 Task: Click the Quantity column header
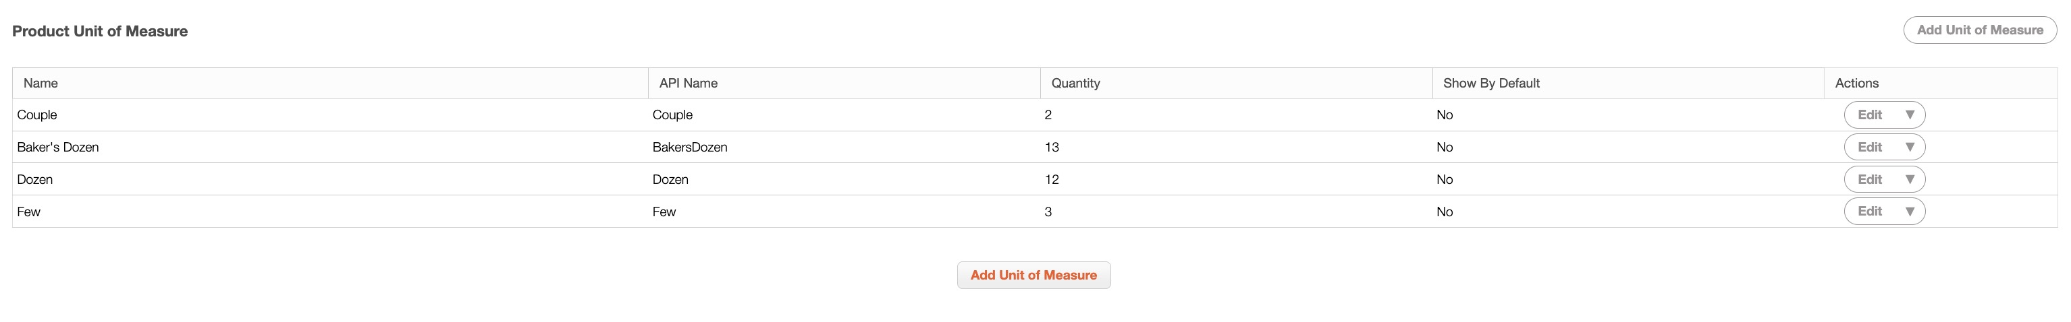pos(1075,84)
